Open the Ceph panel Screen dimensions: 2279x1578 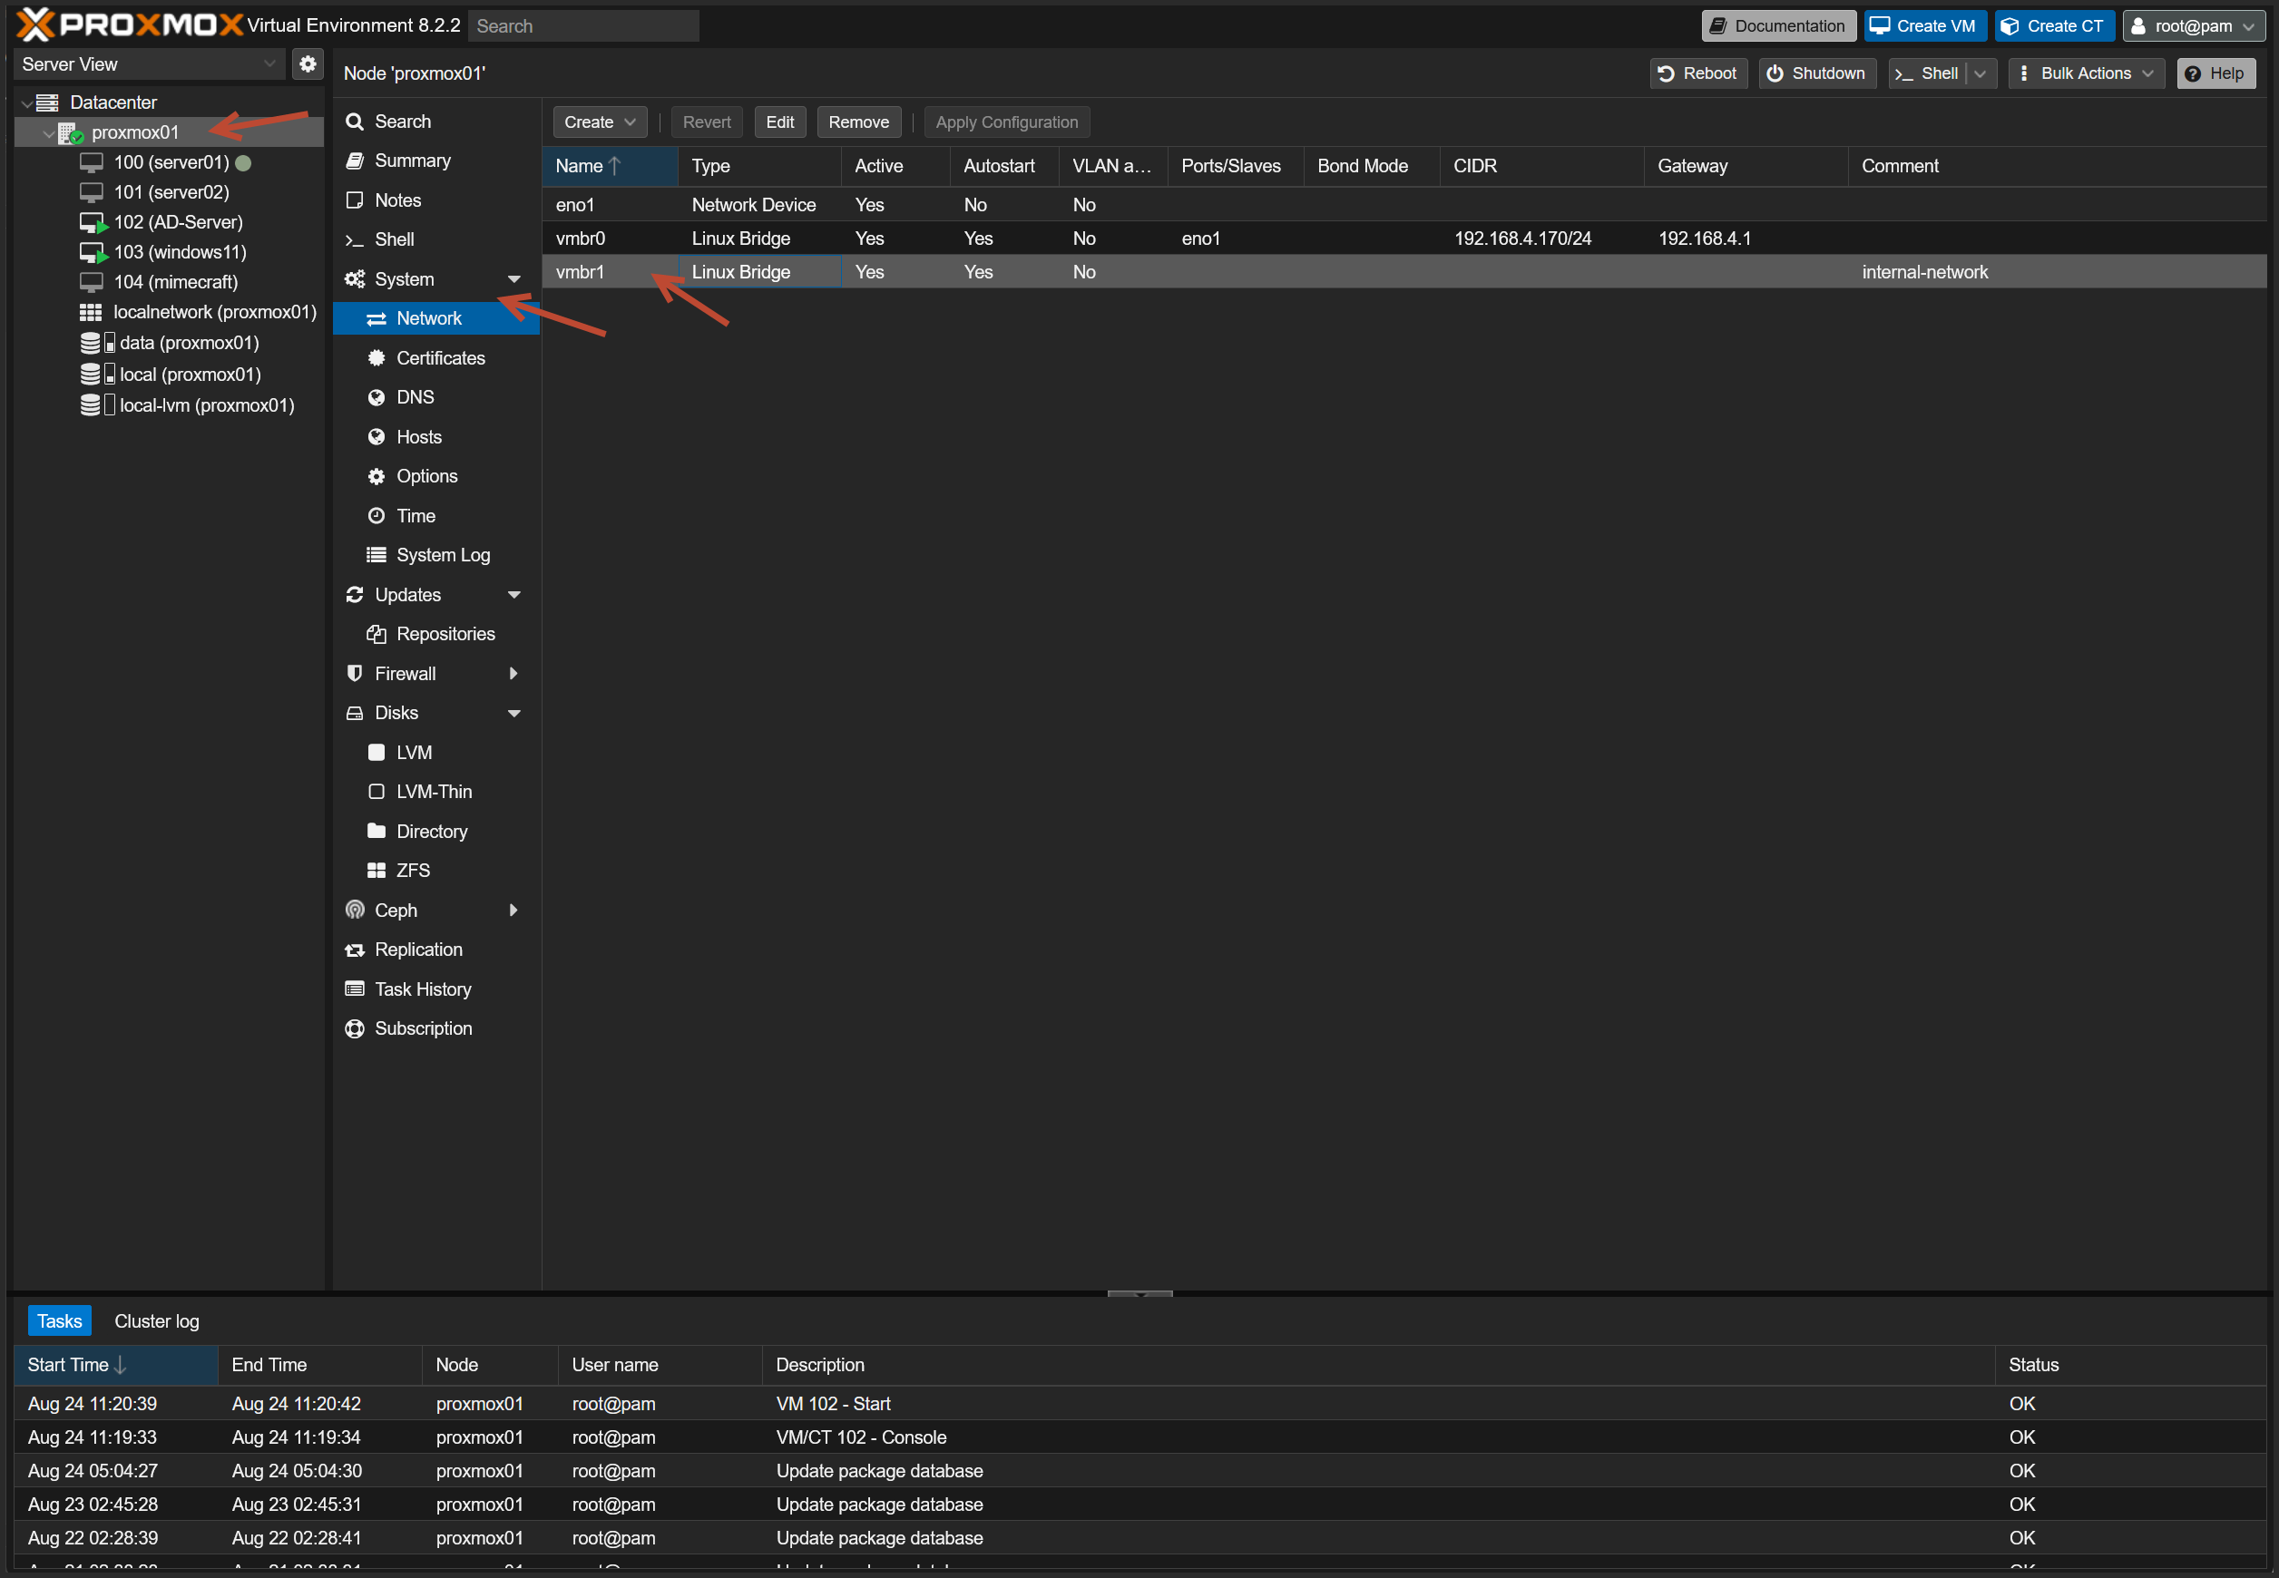(x=396, y=910)
